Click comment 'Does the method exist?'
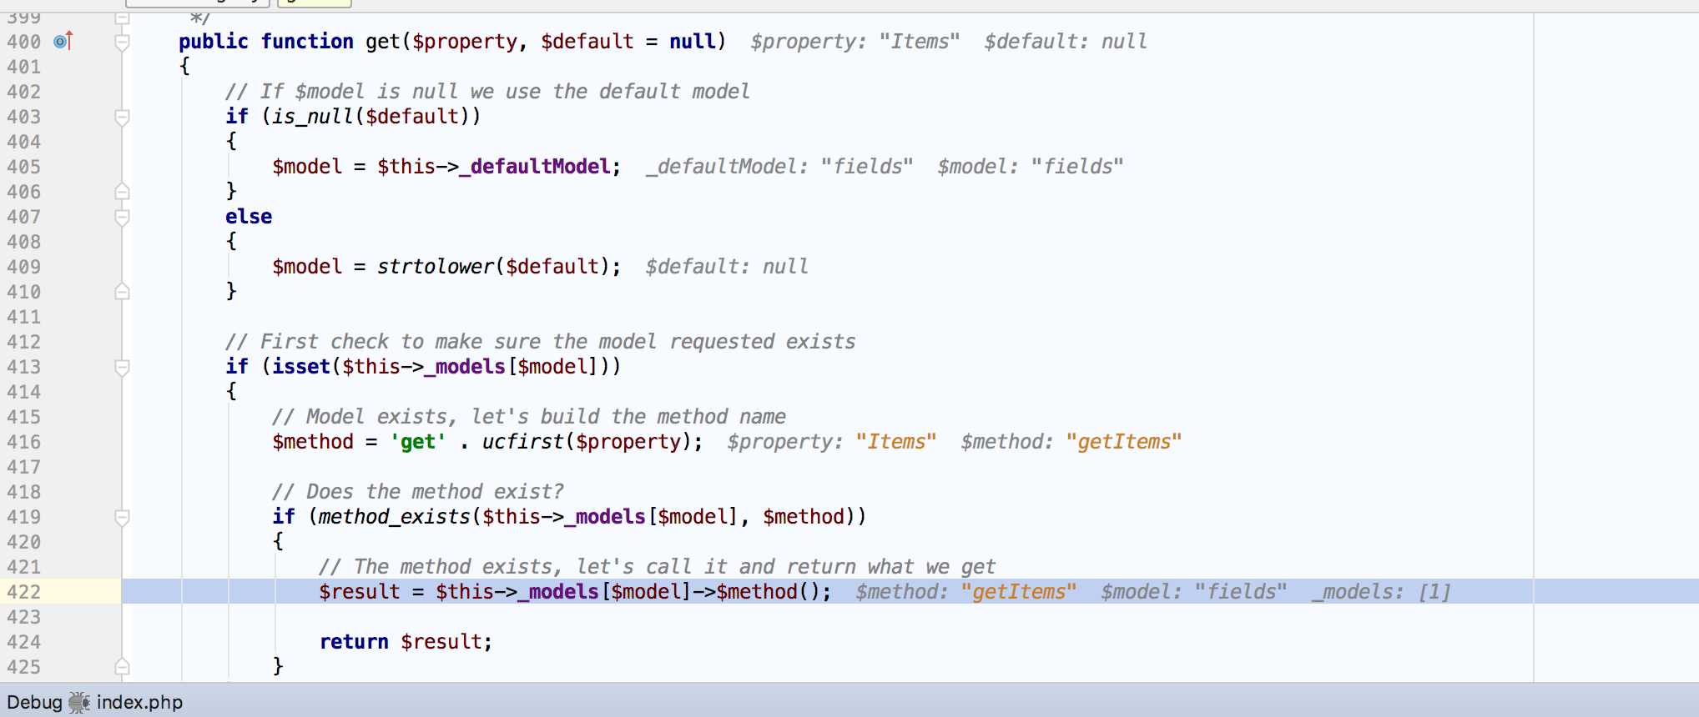1699x717 pixels. point(417,492)
